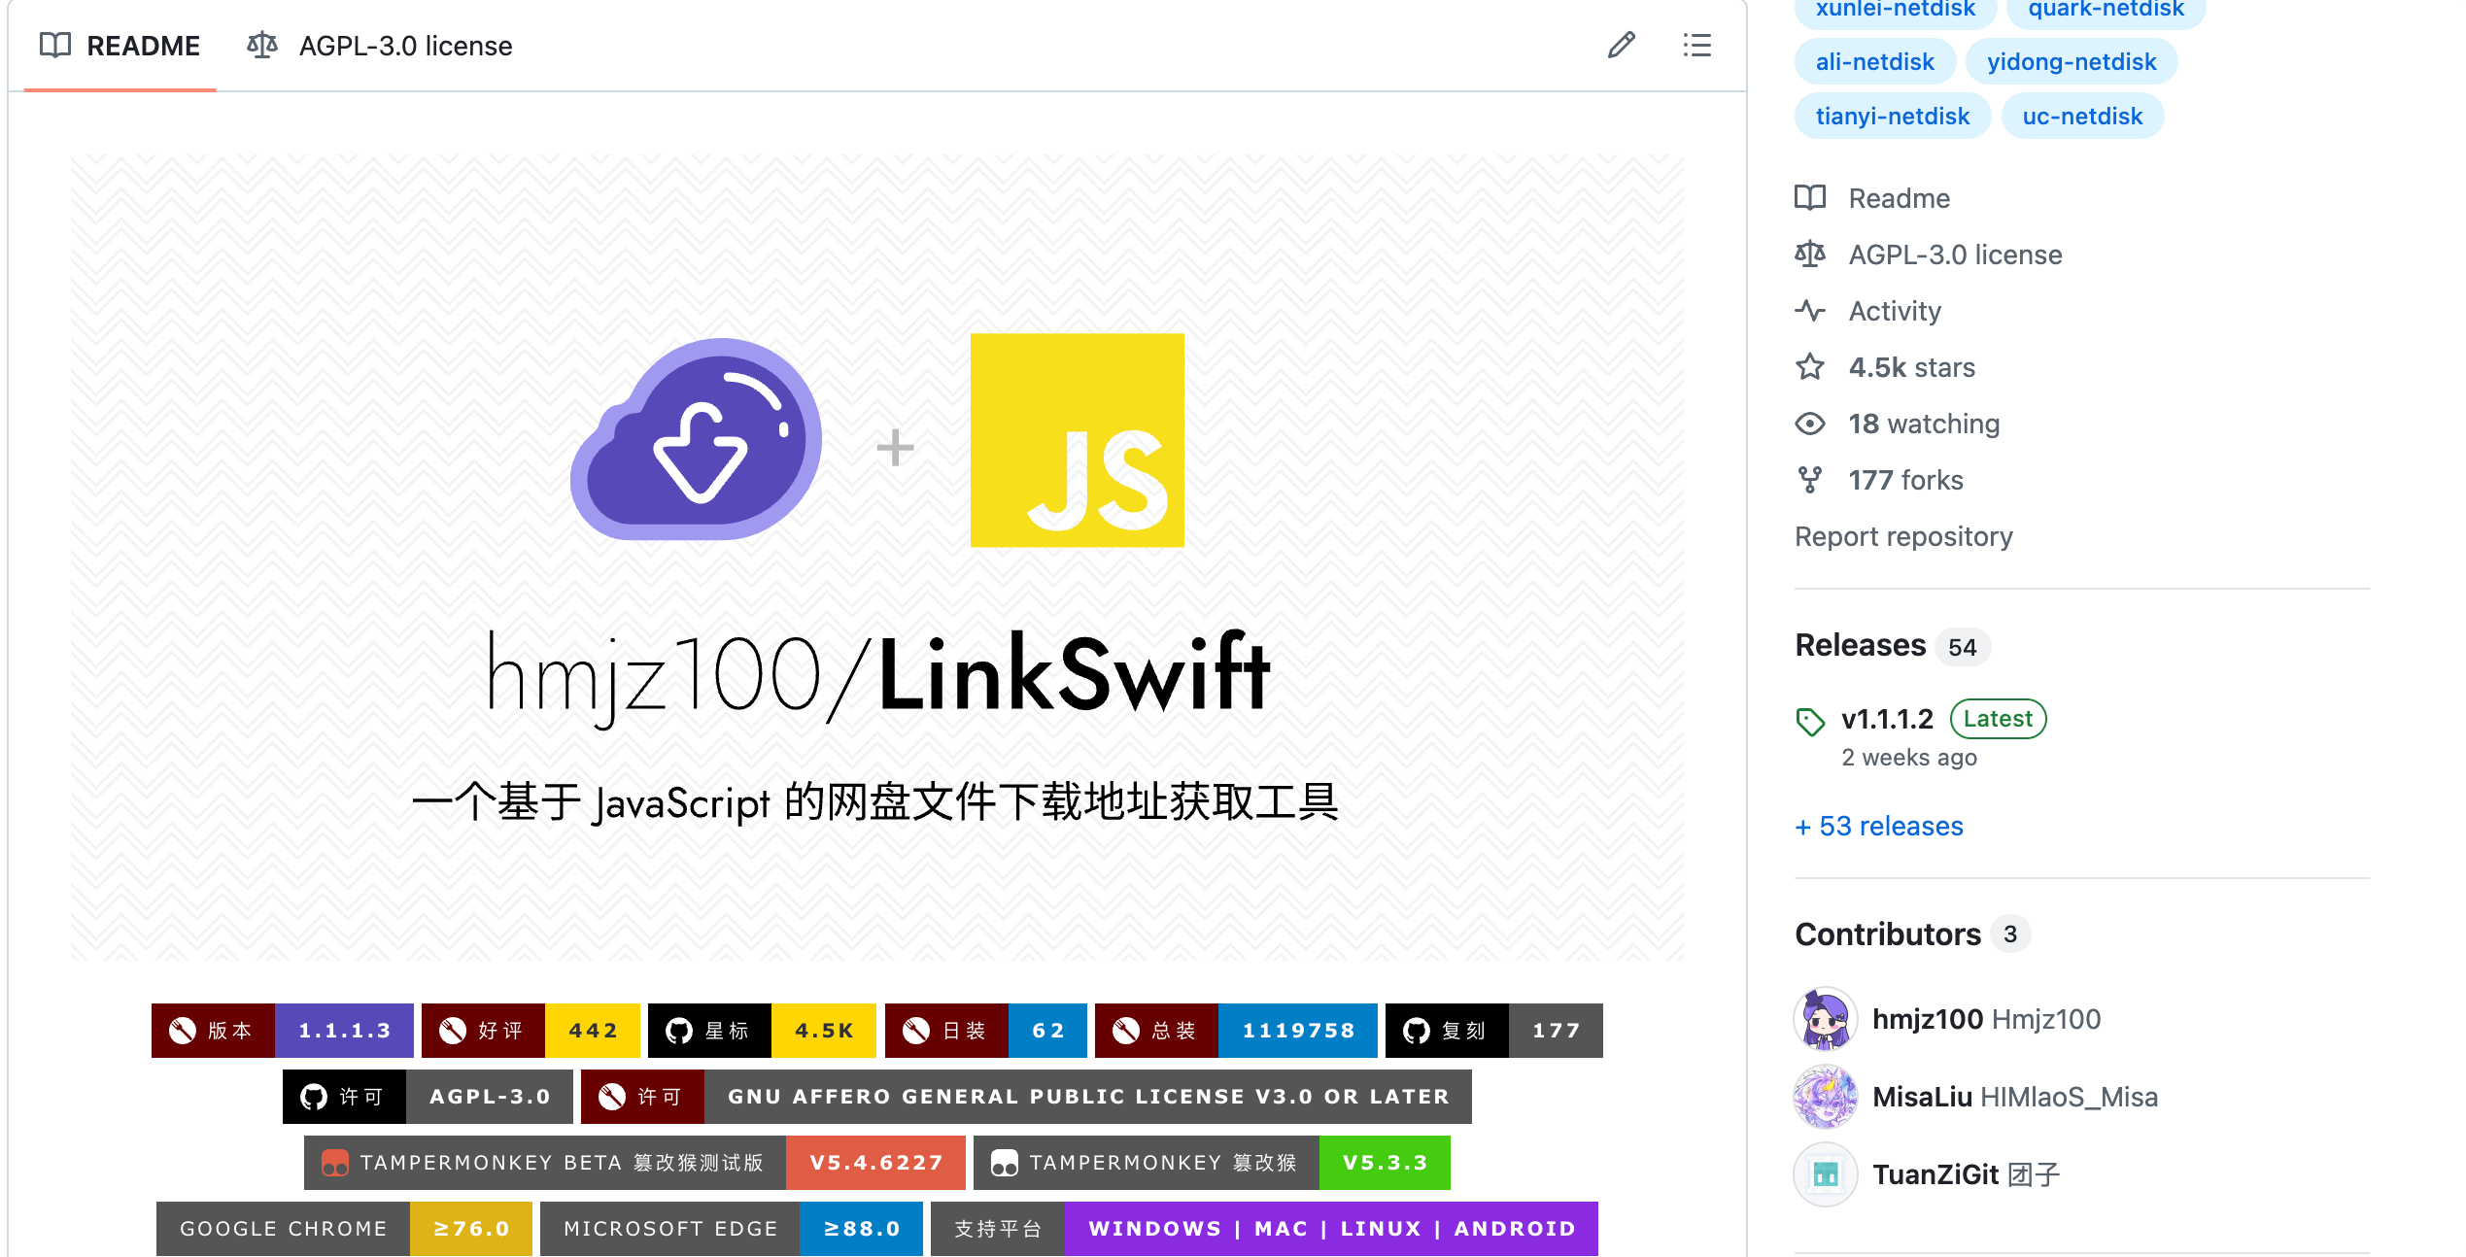
Task: Click the star icon in sidebar
Action: 1810,367
